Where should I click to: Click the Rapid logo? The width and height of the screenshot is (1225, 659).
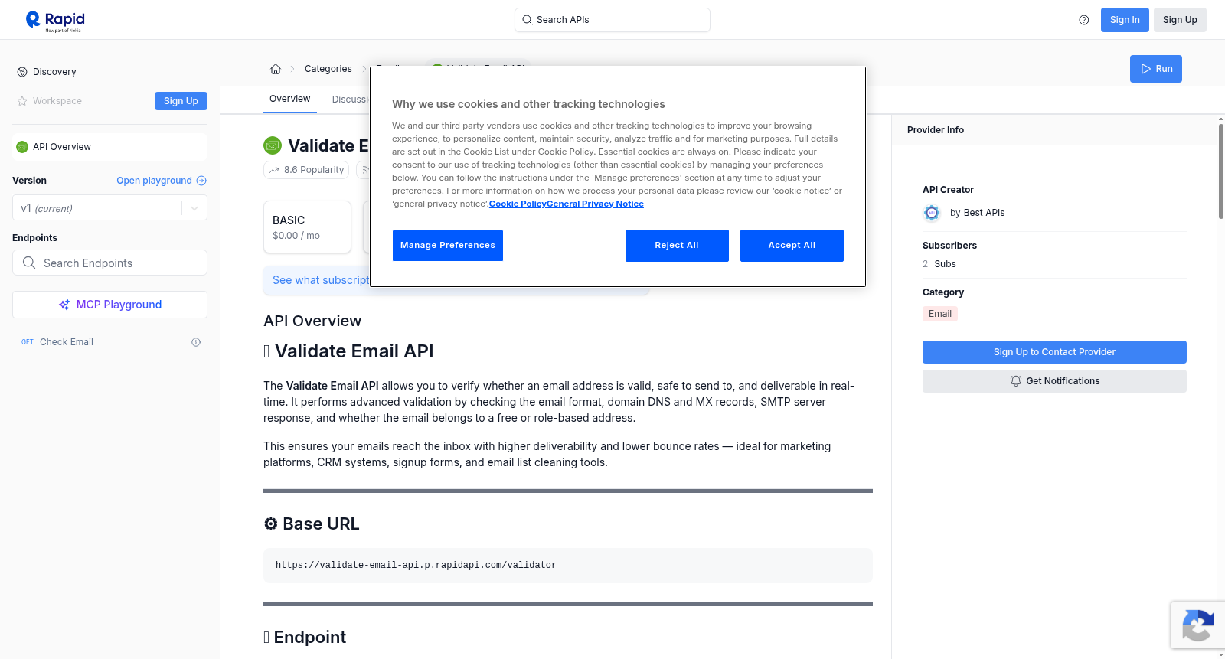[55, 21]
